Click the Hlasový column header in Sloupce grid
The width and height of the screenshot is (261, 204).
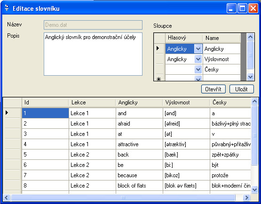pyautogui.click(x=184, y=38)
